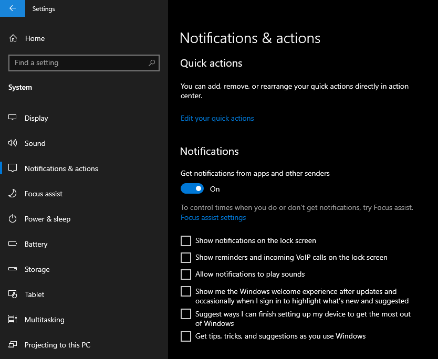Click the Display monitor icon
438x359 pixels.
coord(12,118)
